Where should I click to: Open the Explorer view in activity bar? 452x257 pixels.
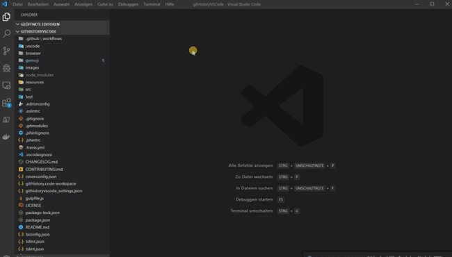6,17
